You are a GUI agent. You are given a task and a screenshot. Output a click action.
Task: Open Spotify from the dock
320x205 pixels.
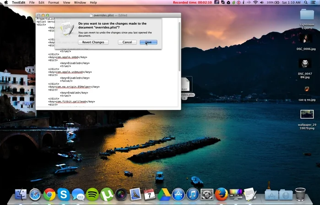92,194
